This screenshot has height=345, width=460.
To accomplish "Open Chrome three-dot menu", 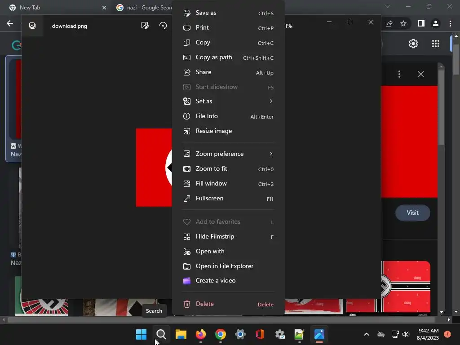I will point(450,23).
